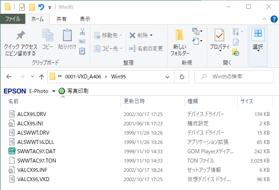Screen dimensions: 279x190
Task: Click the History icon
Action: pos(236,52)
